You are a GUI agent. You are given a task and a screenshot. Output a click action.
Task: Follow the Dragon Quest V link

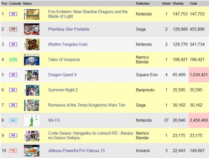[x=62, y=75]
